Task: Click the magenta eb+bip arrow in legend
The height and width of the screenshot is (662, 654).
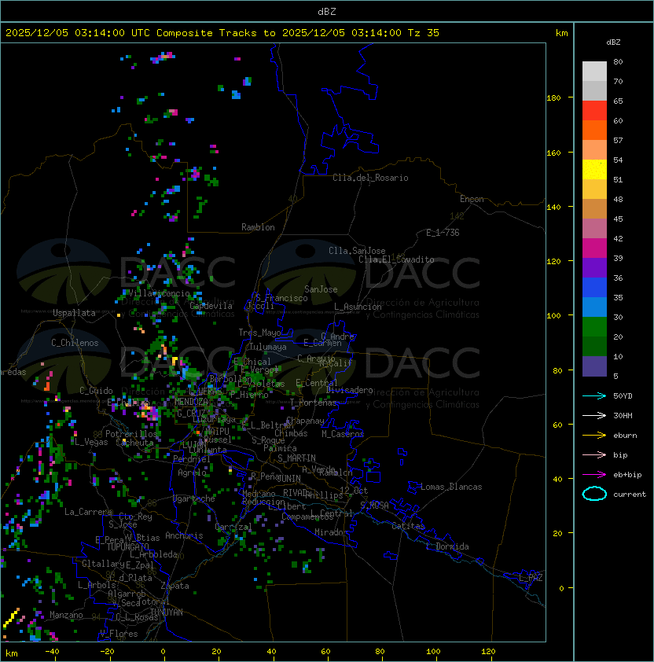Action: (594, 475)
